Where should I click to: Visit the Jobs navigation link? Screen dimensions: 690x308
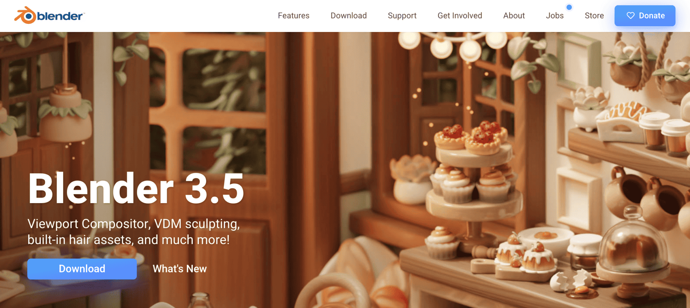555,15
